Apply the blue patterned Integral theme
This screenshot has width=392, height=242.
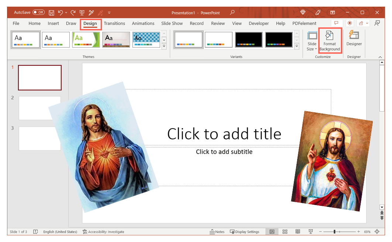click(x=146, y=40)
